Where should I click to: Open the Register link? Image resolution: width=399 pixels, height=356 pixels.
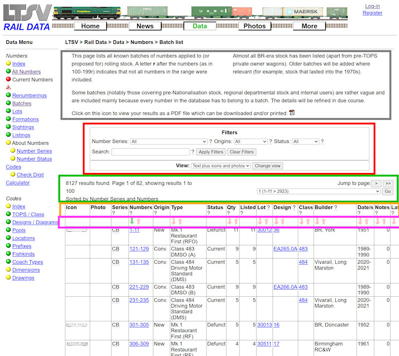tap(373, 13)
